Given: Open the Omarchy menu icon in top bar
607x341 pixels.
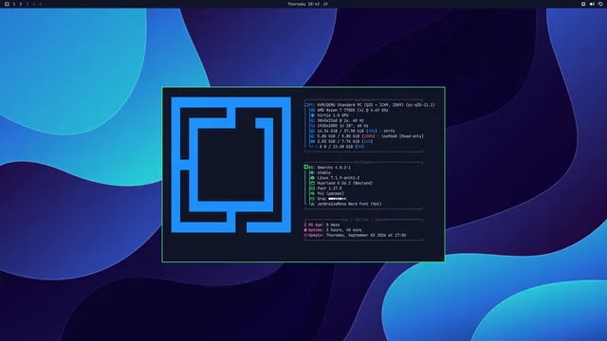Looking at the screenshot, I should click(x=7, y=4).
